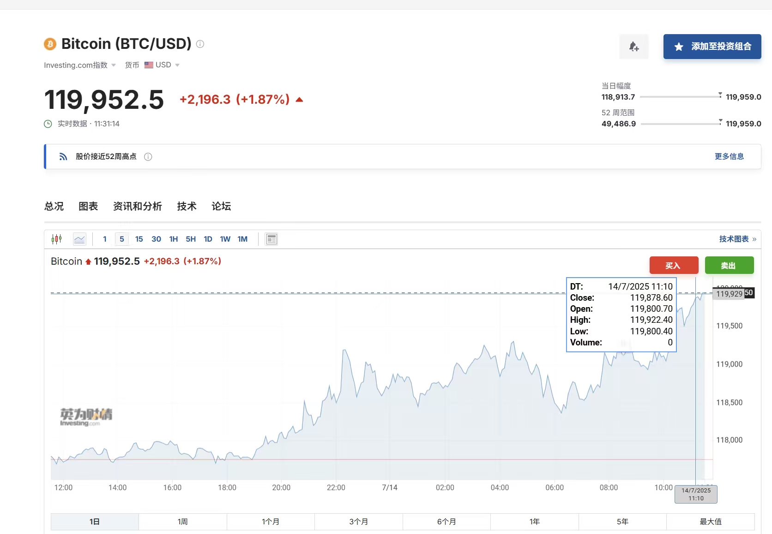Switch to the 总况 tab

54,206
